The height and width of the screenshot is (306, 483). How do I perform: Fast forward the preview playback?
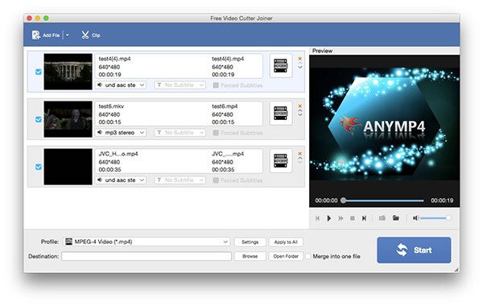pyautogui.click(x=341, y=218)
